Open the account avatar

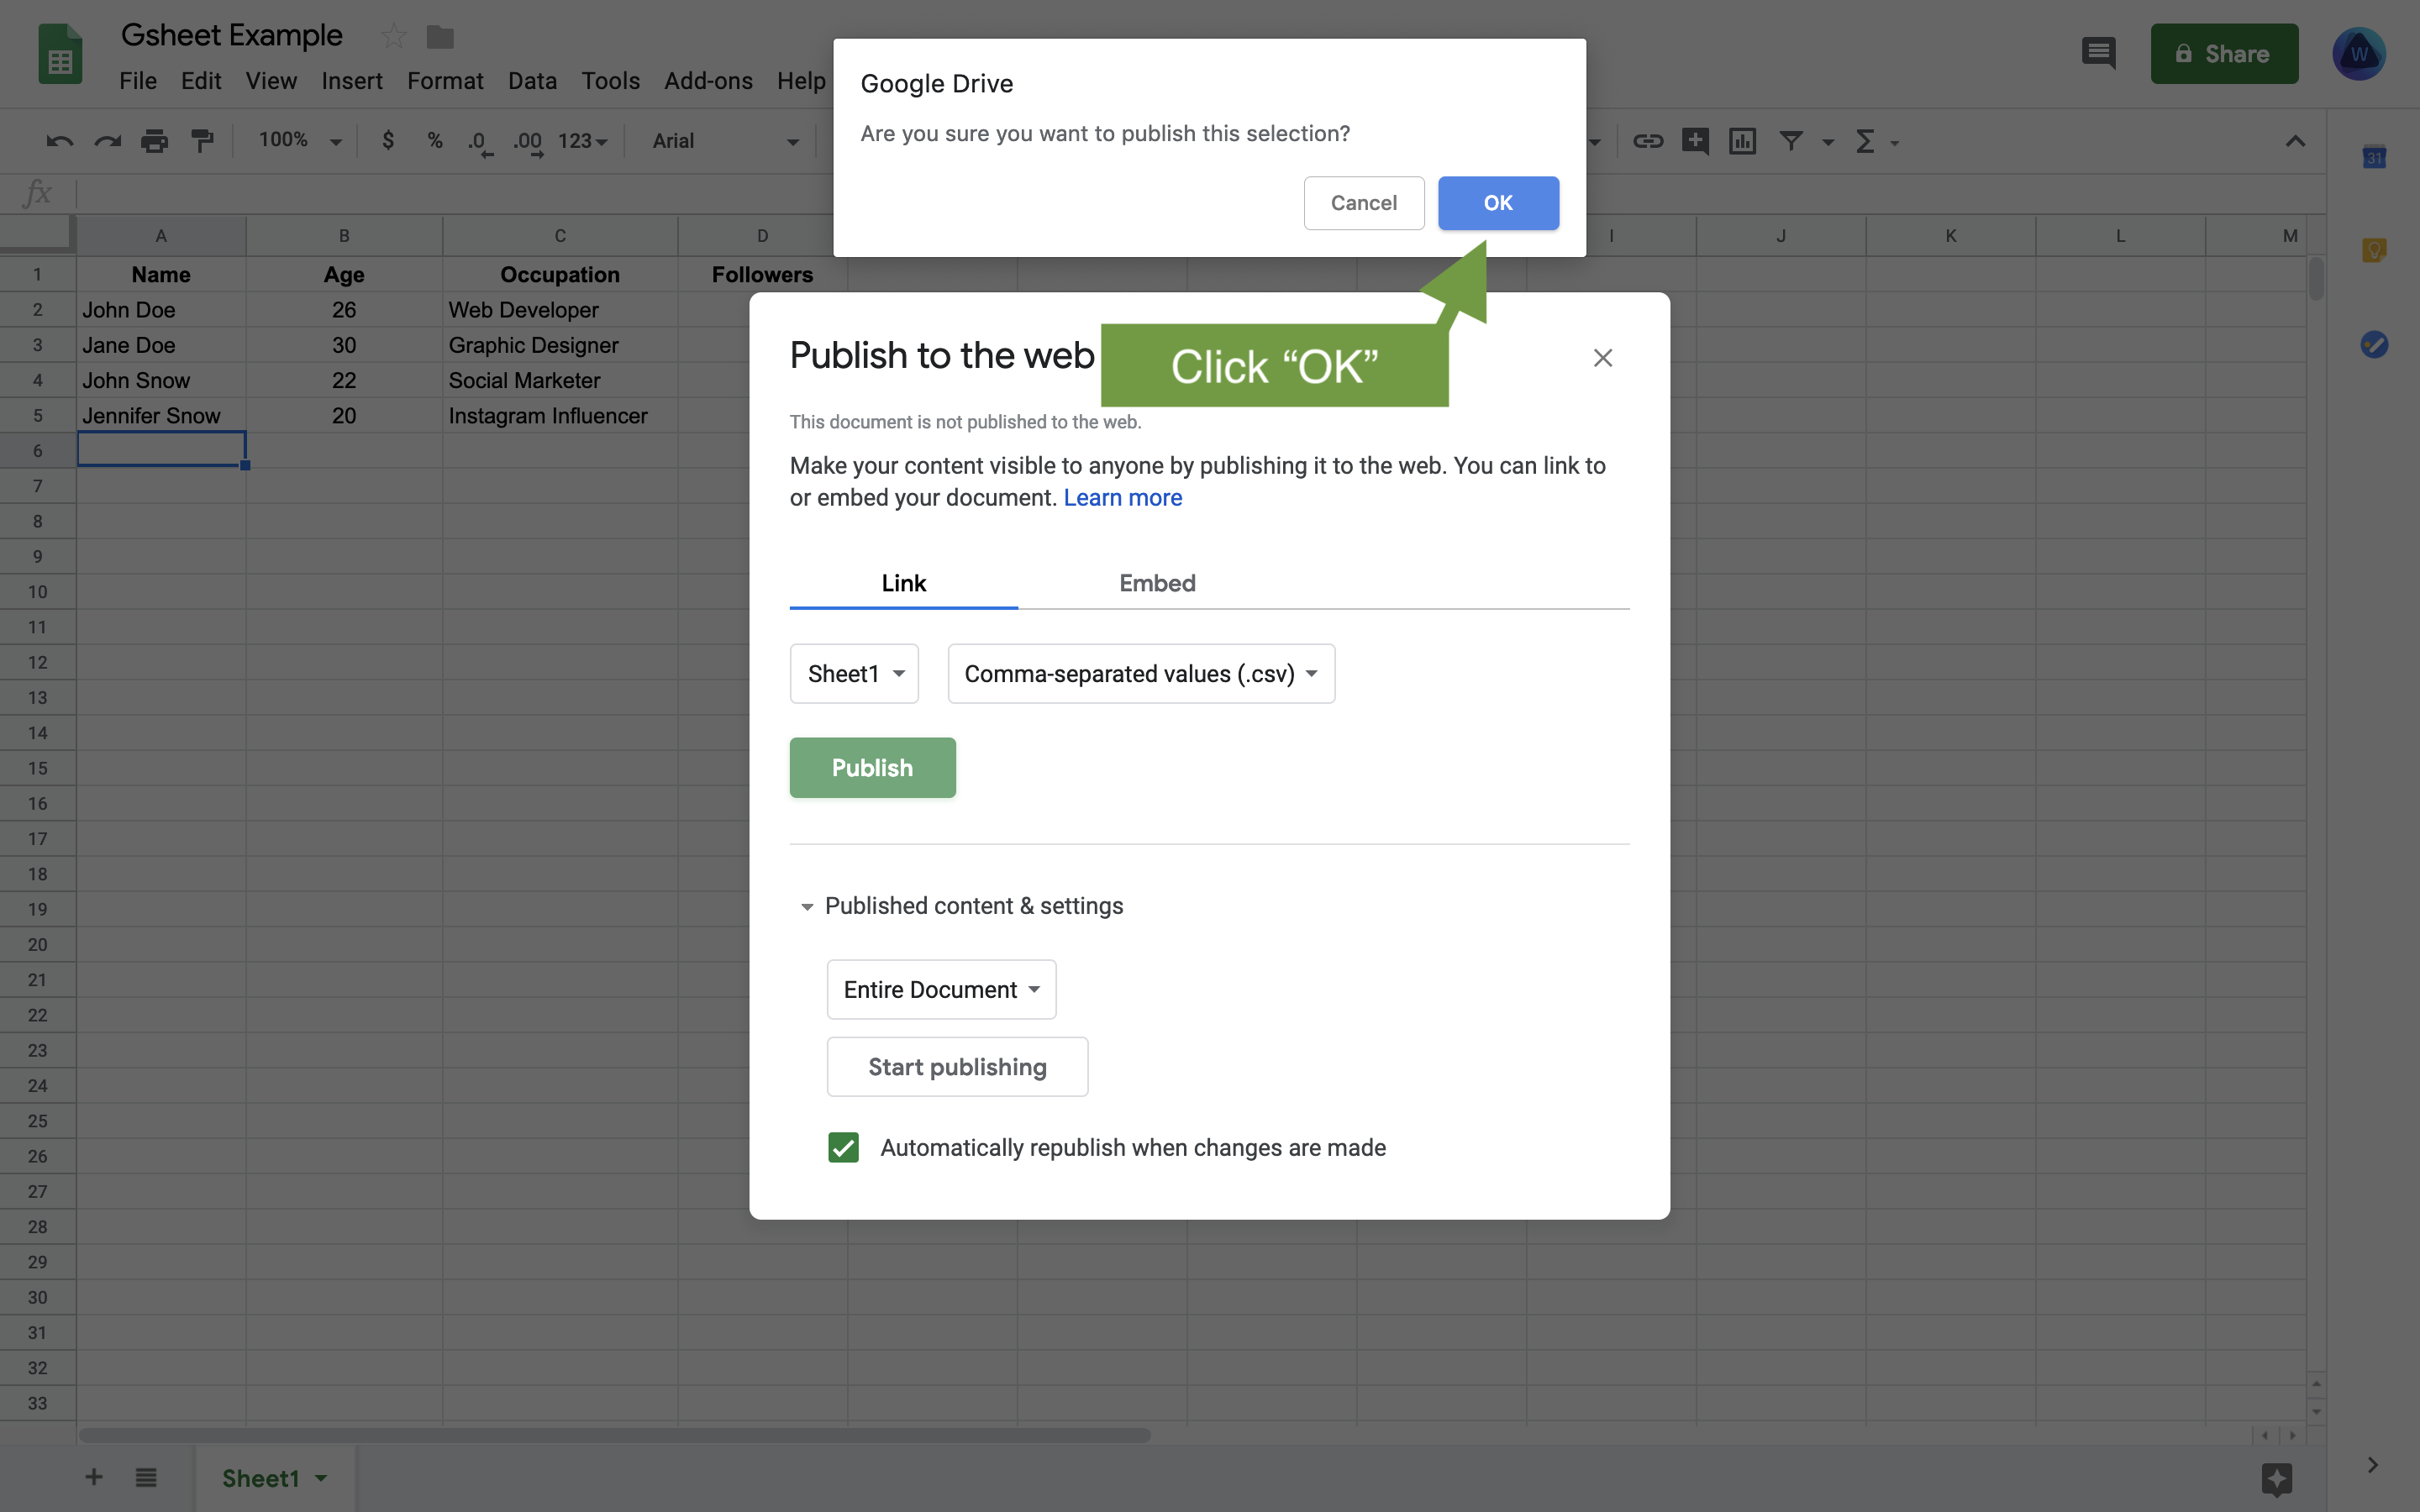pyautogui.click(x=2359, y=54)
